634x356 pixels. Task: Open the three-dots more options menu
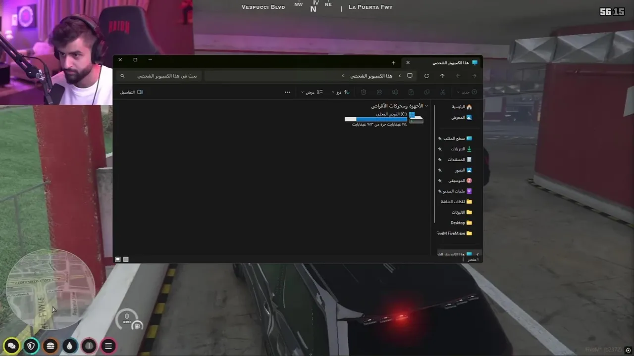pyautogui.click(x=288, y=92)
